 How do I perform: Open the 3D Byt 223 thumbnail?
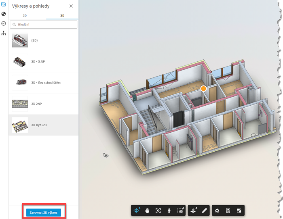(x=20, y=125)
